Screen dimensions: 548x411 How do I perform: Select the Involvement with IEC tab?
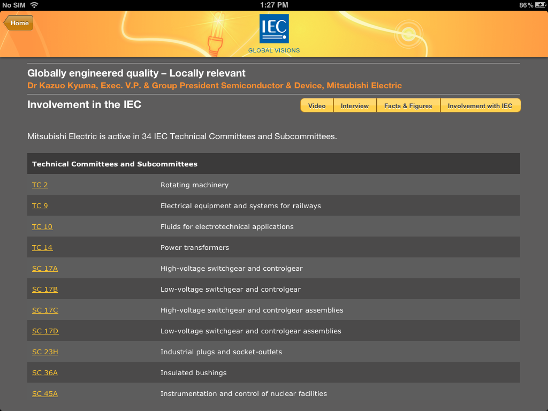[x=480, y=105]
